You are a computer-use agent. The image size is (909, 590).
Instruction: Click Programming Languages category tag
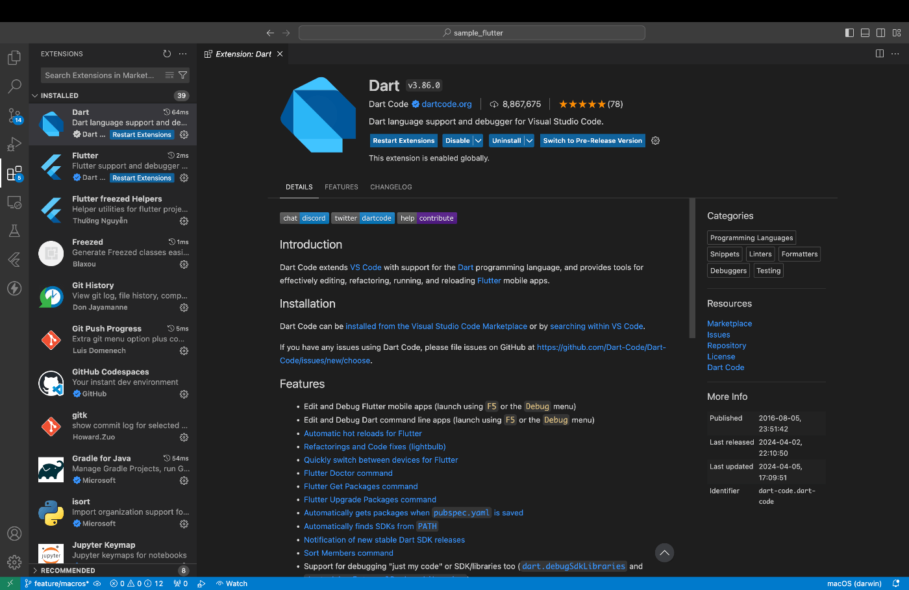click(751, 238)
